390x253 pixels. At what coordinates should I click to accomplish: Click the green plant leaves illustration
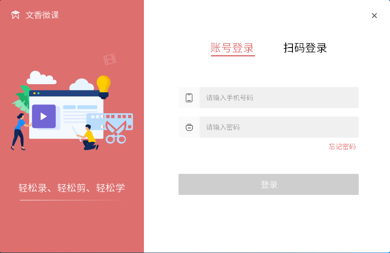pyautogui.click(x=22, y=99)
